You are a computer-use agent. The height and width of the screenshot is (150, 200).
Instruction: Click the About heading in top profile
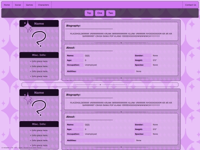point(70,48)
